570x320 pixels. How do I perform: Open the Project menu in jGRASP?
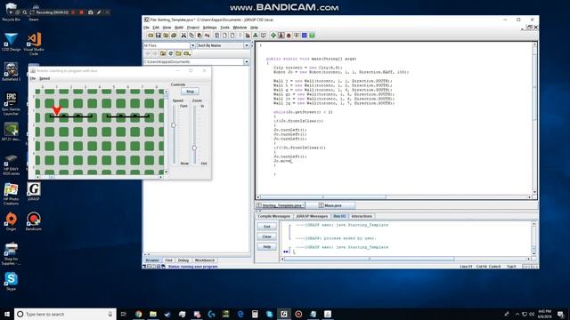pos(192,28)
